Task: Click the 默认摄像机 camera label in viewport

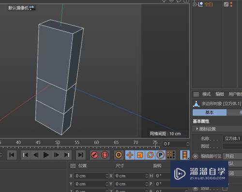Action: coord(18,8)
